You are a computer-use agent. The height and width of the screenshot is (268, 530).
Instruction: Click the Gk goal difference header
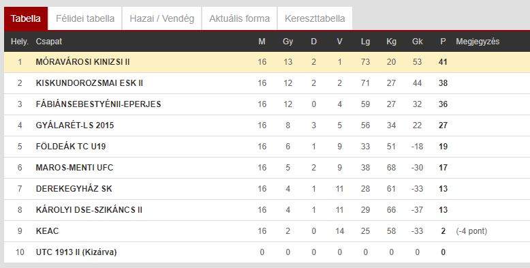tap(417, 42)
